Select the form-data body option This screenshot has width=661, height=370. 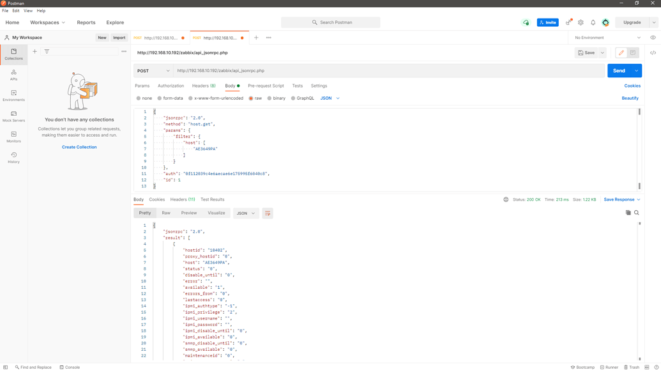[169, 98]
